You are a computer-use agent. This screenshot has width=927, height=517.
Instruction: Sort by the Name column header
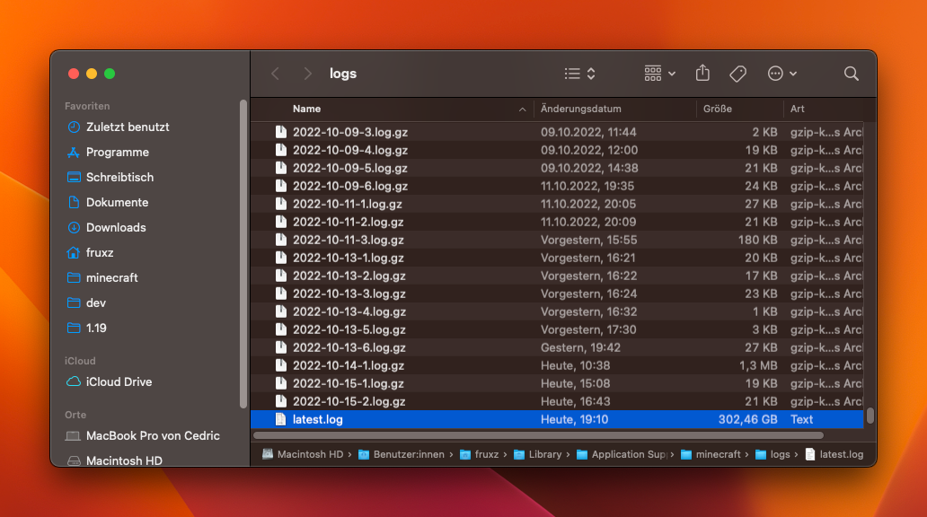click(x=307, y=109)
